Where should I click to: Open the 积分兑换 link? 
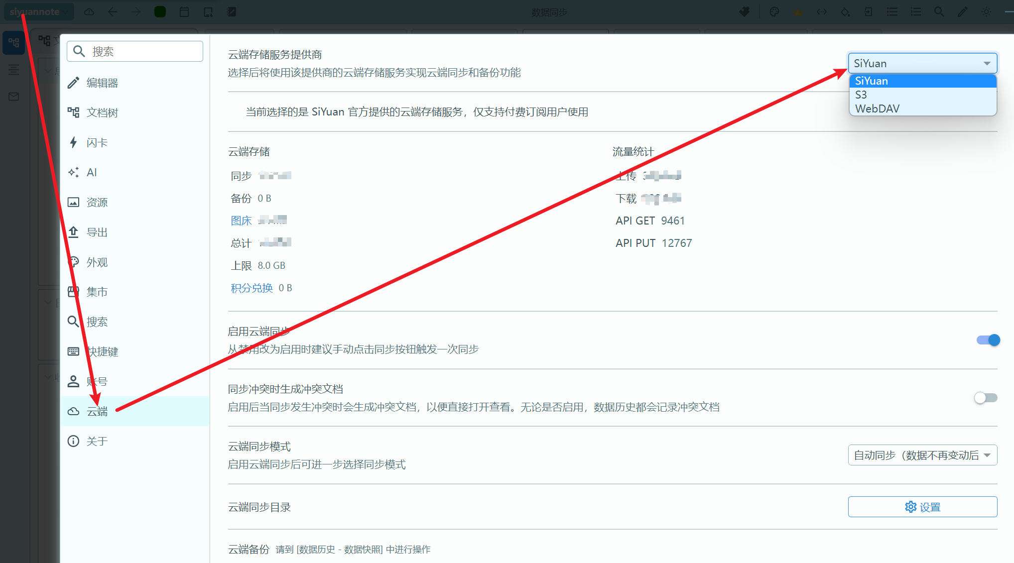click(x=251, y=288)
